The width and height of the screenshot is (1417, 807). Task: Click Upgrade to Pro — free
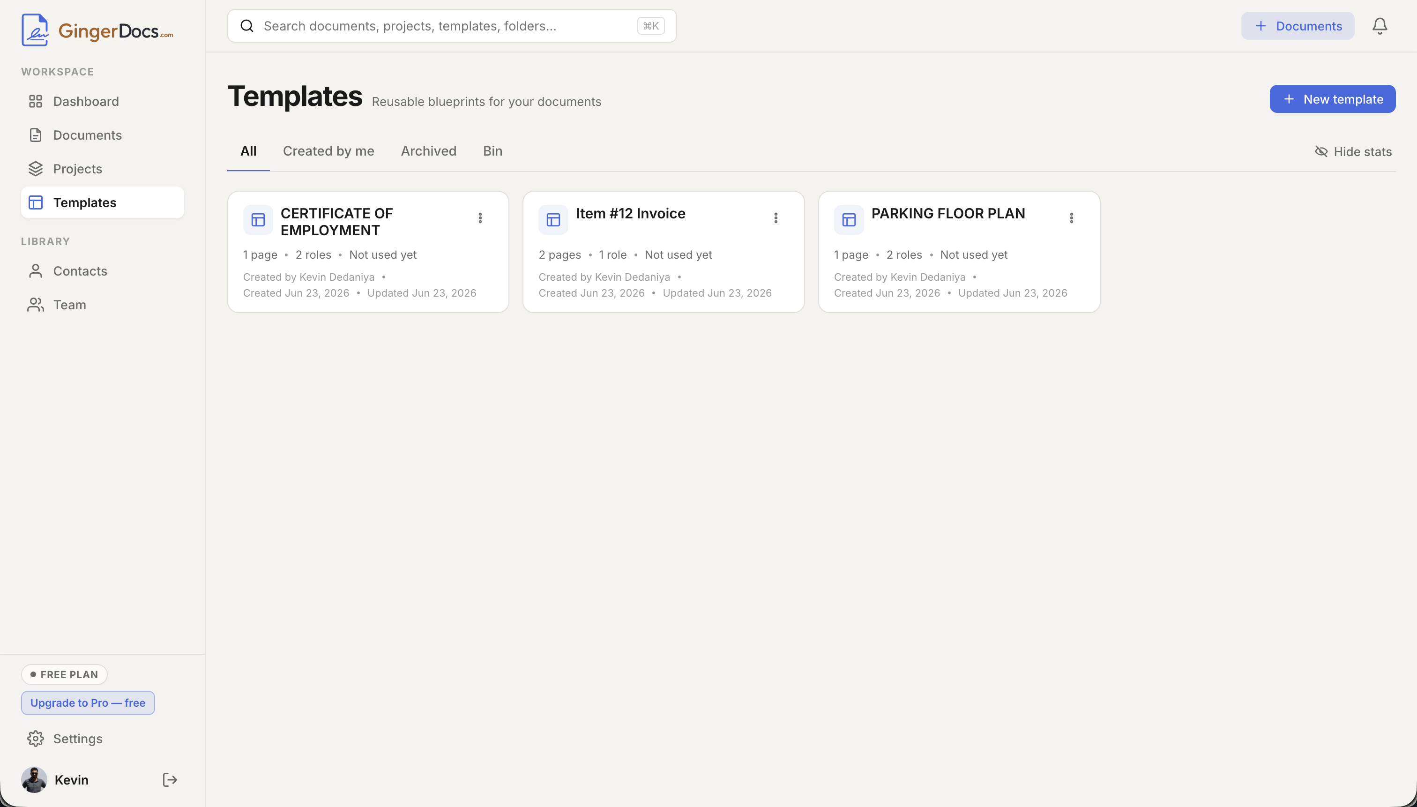click(x=88, y=703)
